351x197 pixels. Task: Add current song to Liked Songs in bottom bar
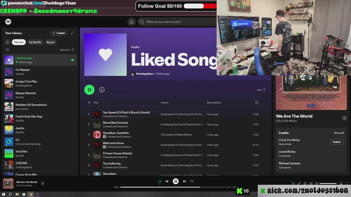[x=43, y=184]
